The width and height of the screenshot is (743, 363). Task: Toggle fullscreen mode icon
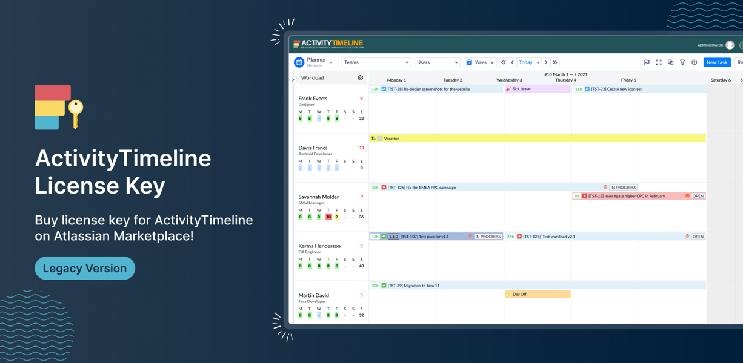[x=659, y=62]
